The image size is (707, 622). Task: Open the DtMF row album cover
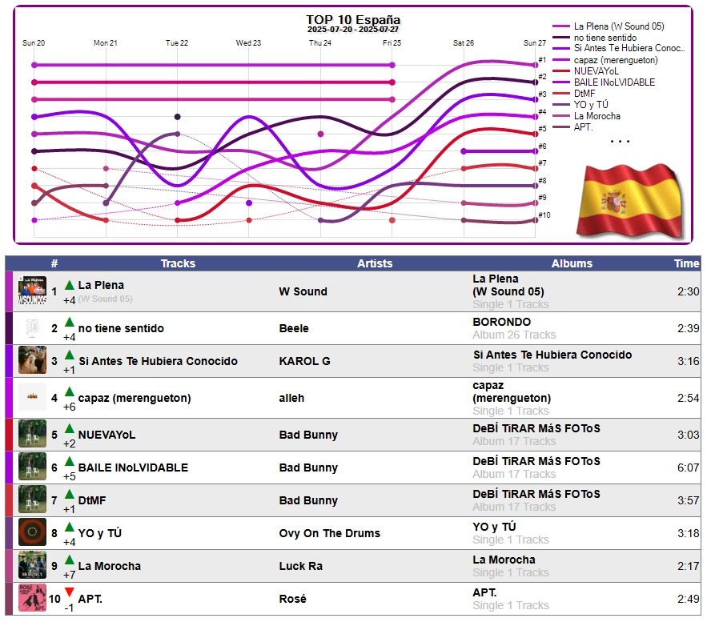[x=32, y=500]
